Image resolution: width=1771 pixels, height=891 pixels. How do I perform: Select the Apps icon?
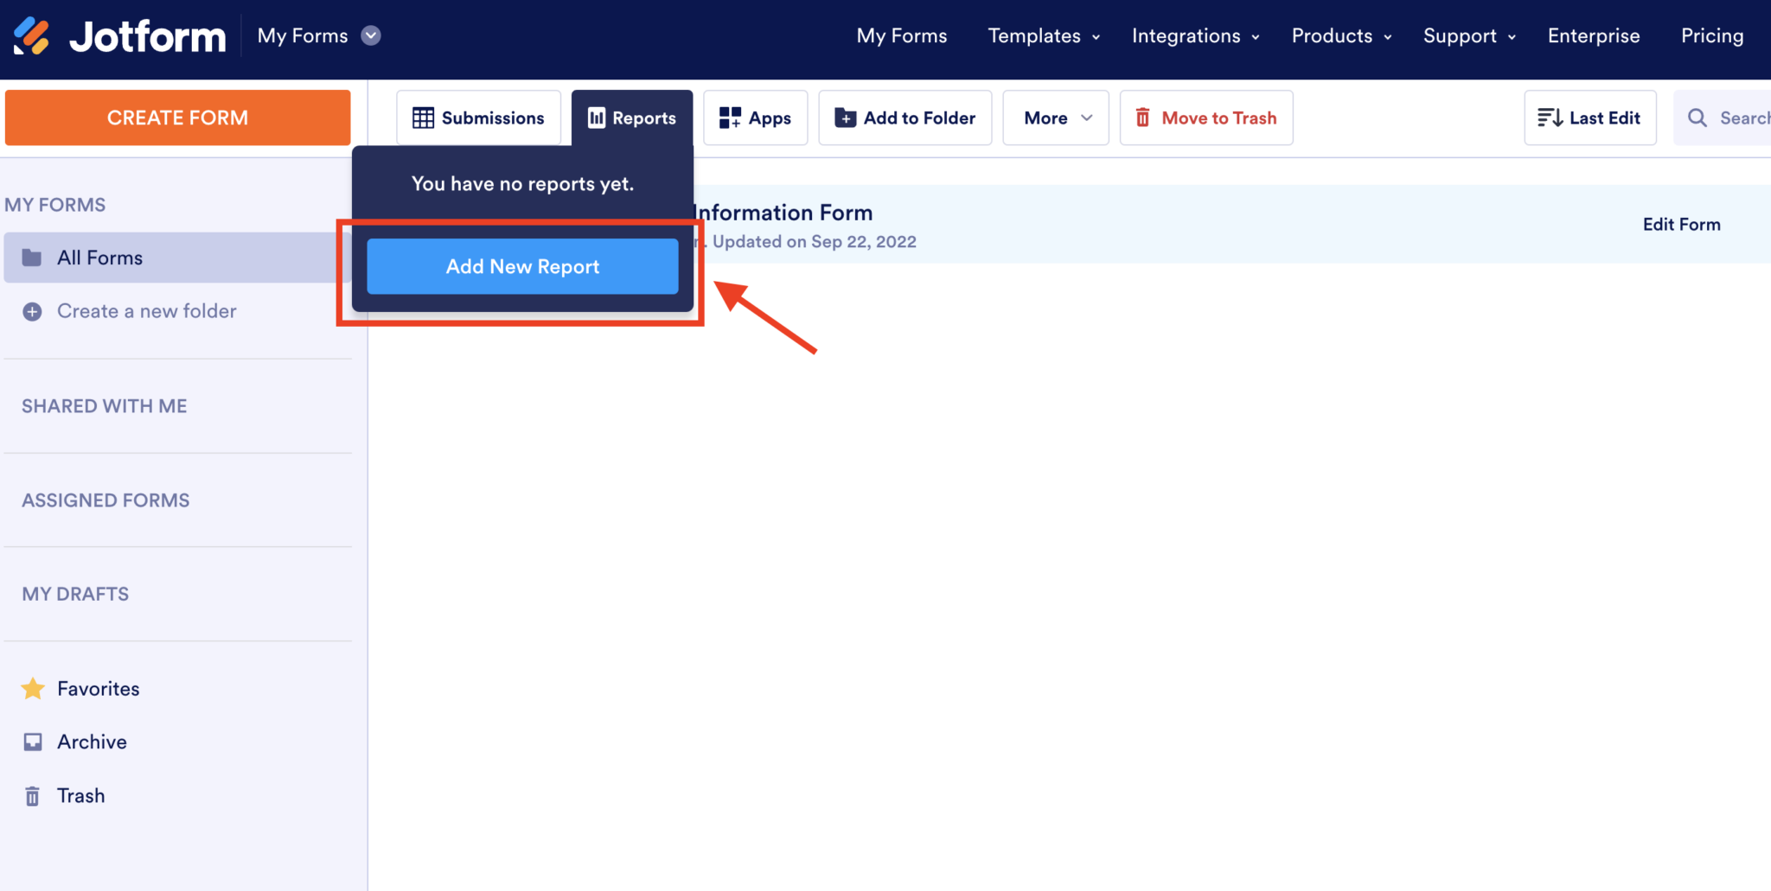click(x=729, y=118)
